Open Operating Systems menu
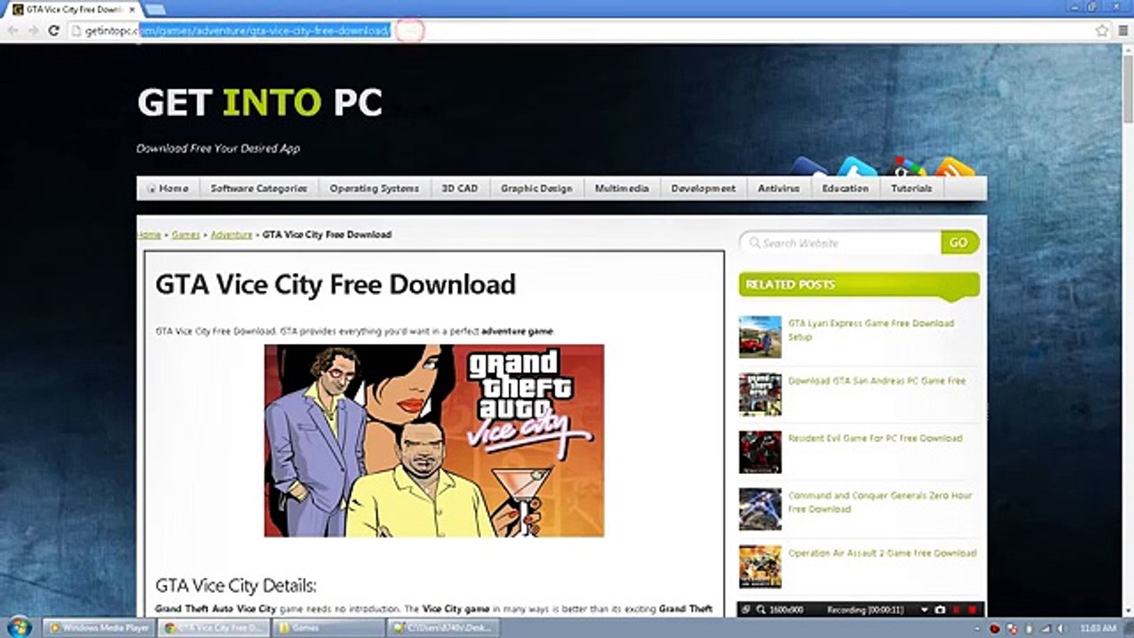 coord(374,189)
